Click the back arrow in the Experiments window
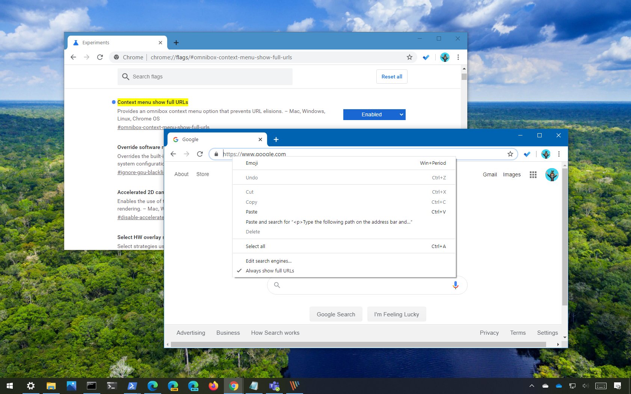The height and width of the screenshot is (394, 631). tap(73, 57)
